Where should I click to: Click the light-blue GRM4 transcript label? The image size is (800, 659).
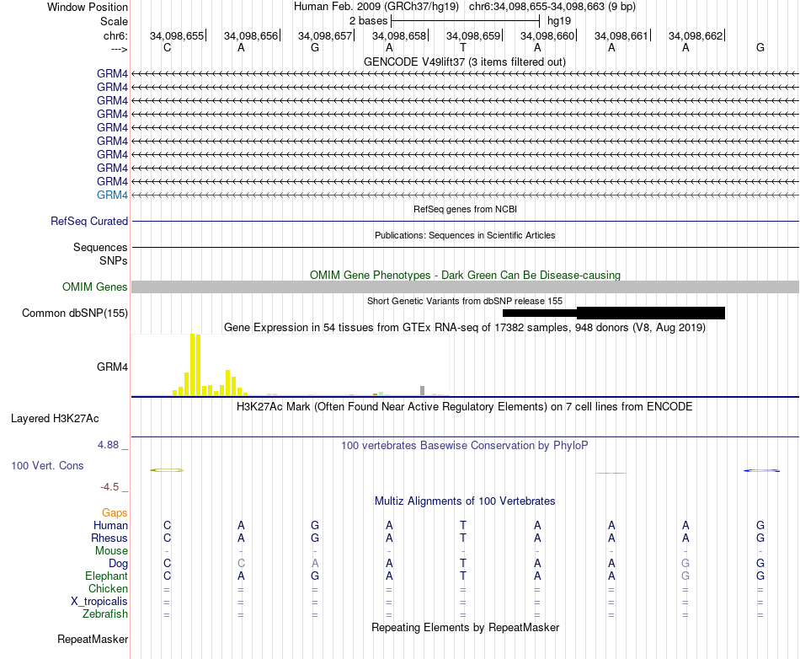(x=112, y=195)
